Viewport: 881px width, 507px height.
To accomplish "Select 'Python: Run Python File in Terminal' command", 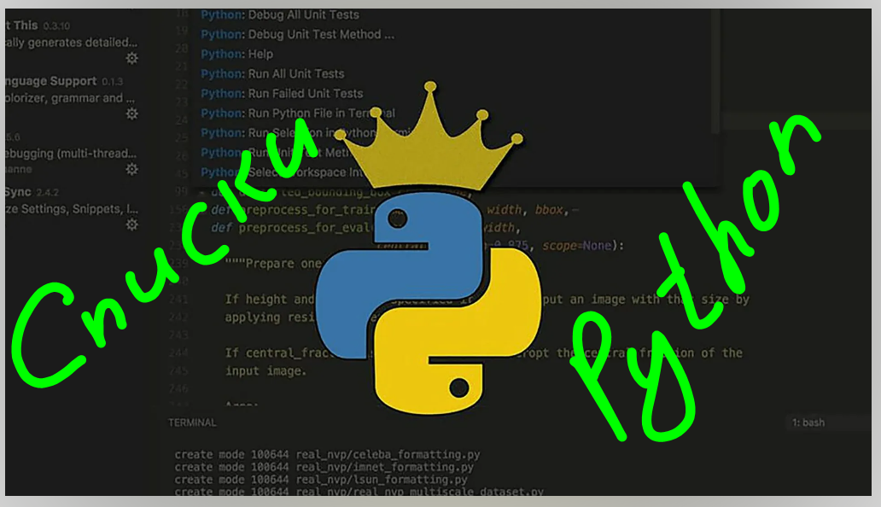I will click(298, 113).
